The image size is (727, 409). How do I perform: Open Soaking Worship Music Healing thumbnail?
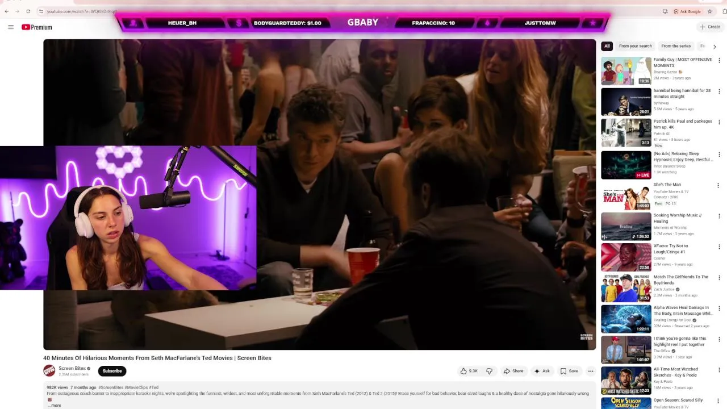pyautogui.click(x=626, y=227)
